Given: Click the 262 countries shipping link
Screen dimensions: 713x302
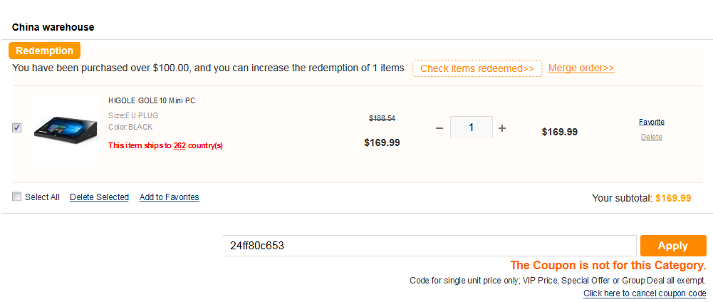Looking at the screenshot, I should [179, 146].
